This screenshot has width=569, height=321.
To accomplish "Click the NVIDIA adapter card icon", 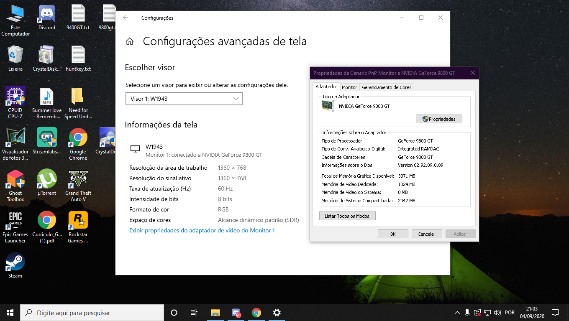I will coord(328,106).
